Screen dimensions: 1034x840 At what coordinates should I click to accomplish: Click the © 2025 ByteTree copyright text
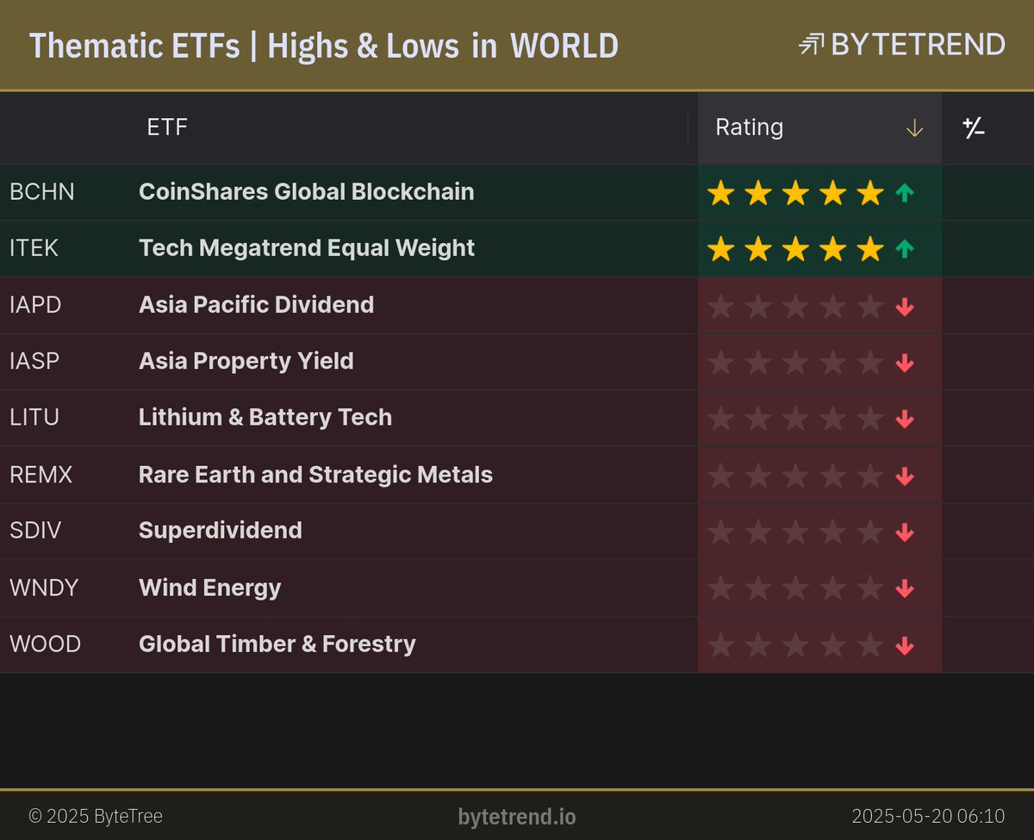click(x=96, y=816)
